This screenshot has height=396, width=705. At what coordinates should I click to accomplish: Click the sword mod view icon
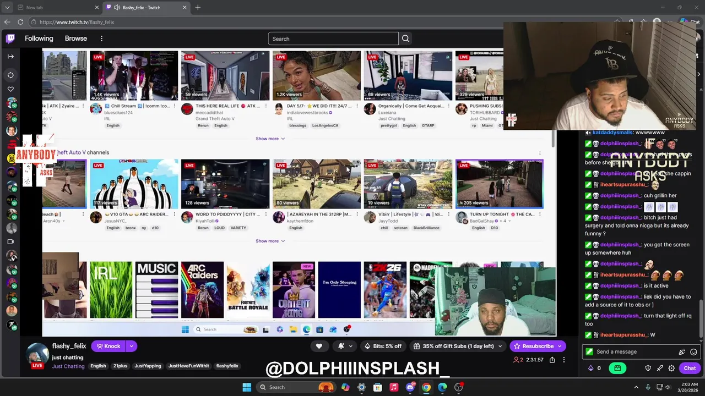point(660,368)
